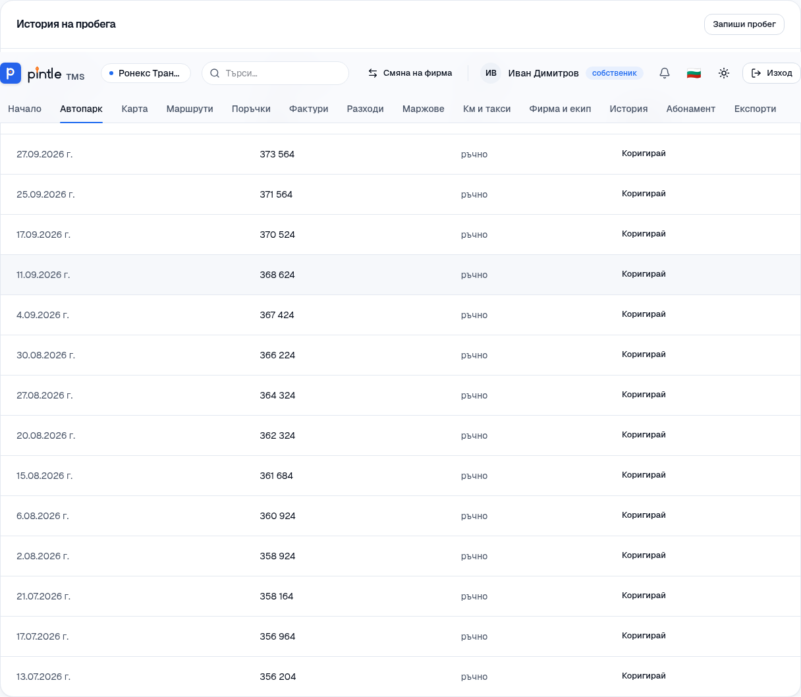Log out with Изход button
The image size is (801, 697).
[771, 73]
